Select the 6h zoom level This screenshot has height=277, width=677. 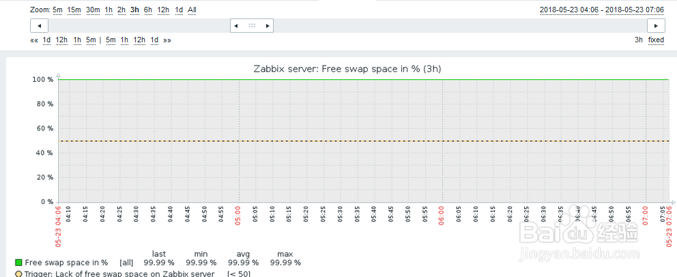point(148,10)
